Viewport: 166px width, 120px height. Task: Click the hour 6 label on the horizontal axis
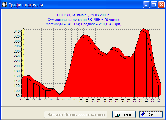(x=57, y=99)
